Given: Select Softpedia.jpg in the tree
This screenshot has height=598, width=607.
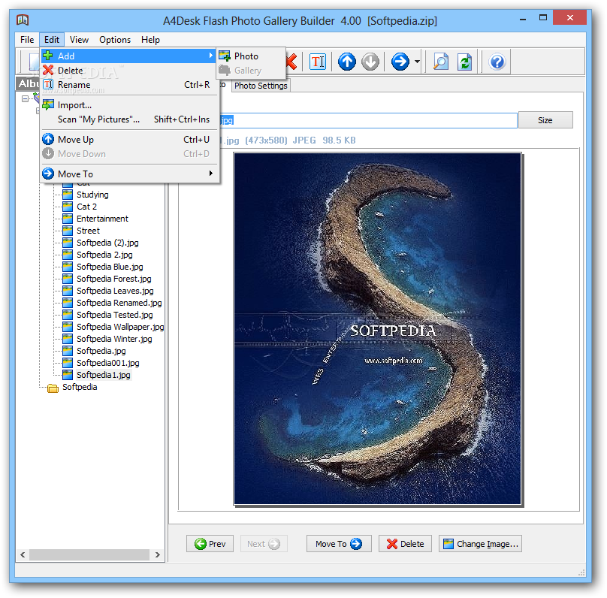Looking at the screenshot, I should 101,351.
